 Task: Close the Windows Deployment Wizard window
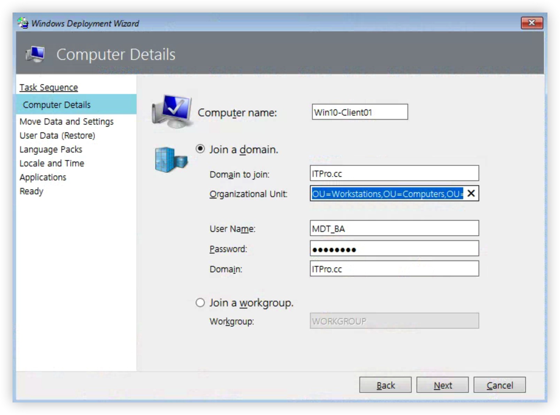point(531,23)
